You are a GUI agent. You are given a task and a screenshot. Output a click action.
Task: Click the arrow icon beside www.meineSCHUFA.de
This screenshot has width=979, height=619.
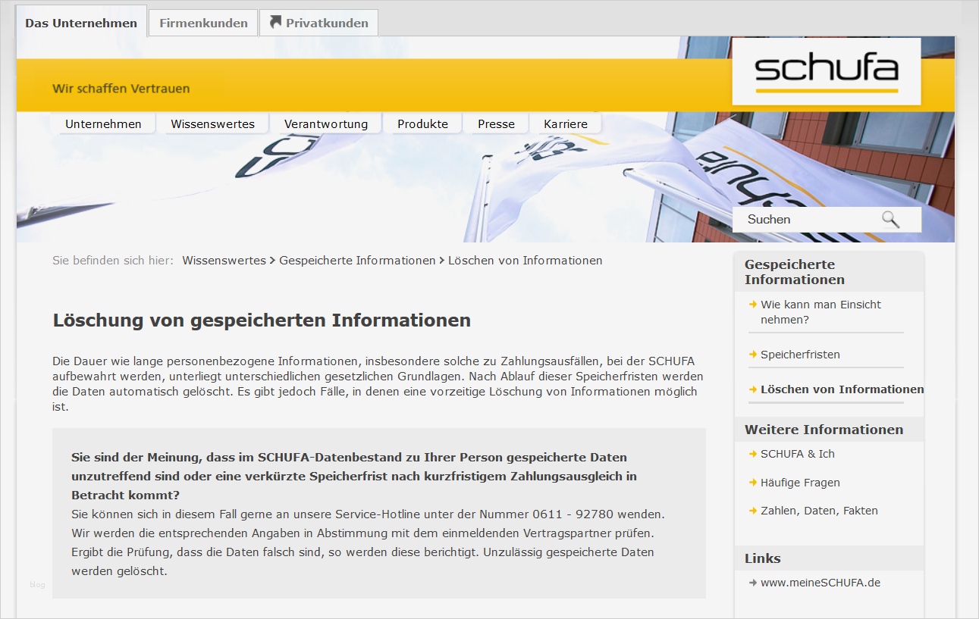click(x=752, y=583)
